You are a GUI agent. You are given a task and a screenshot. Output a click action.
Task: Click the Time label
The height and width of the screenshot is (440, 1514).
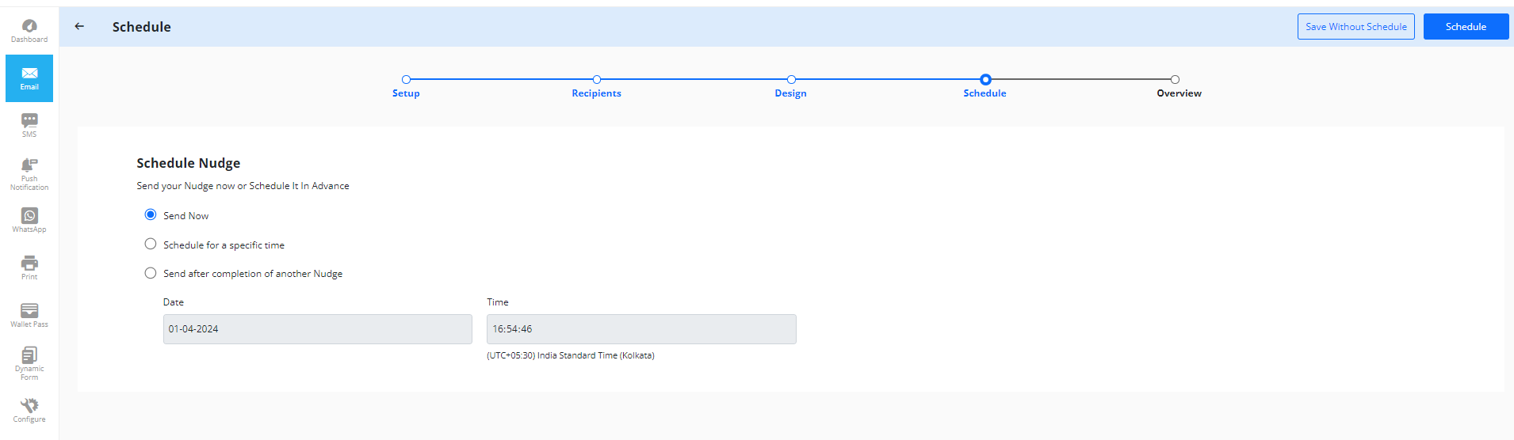tap(498, 302)
